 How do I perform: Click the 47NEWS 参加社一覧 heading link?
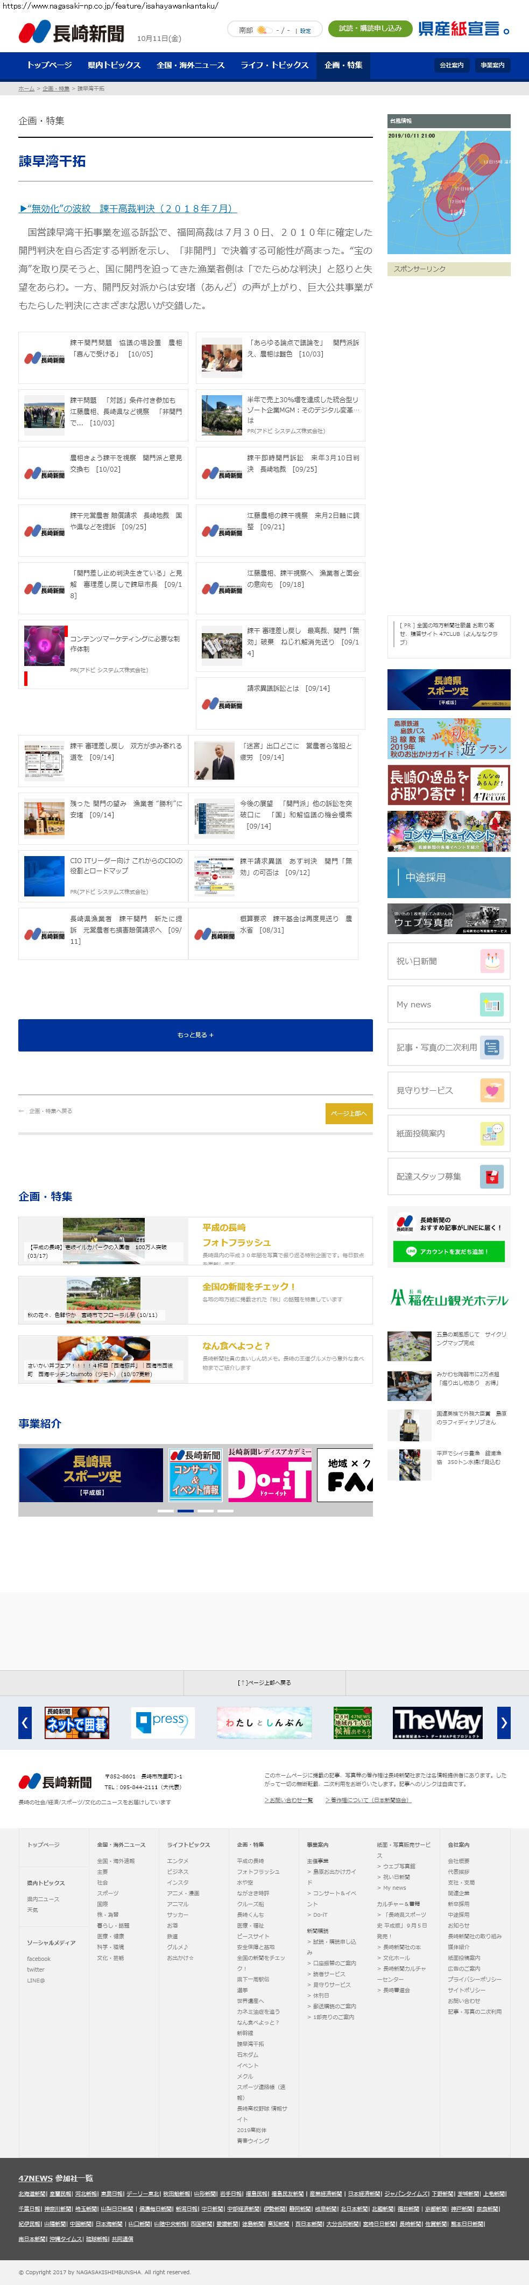pos(56,2178)
